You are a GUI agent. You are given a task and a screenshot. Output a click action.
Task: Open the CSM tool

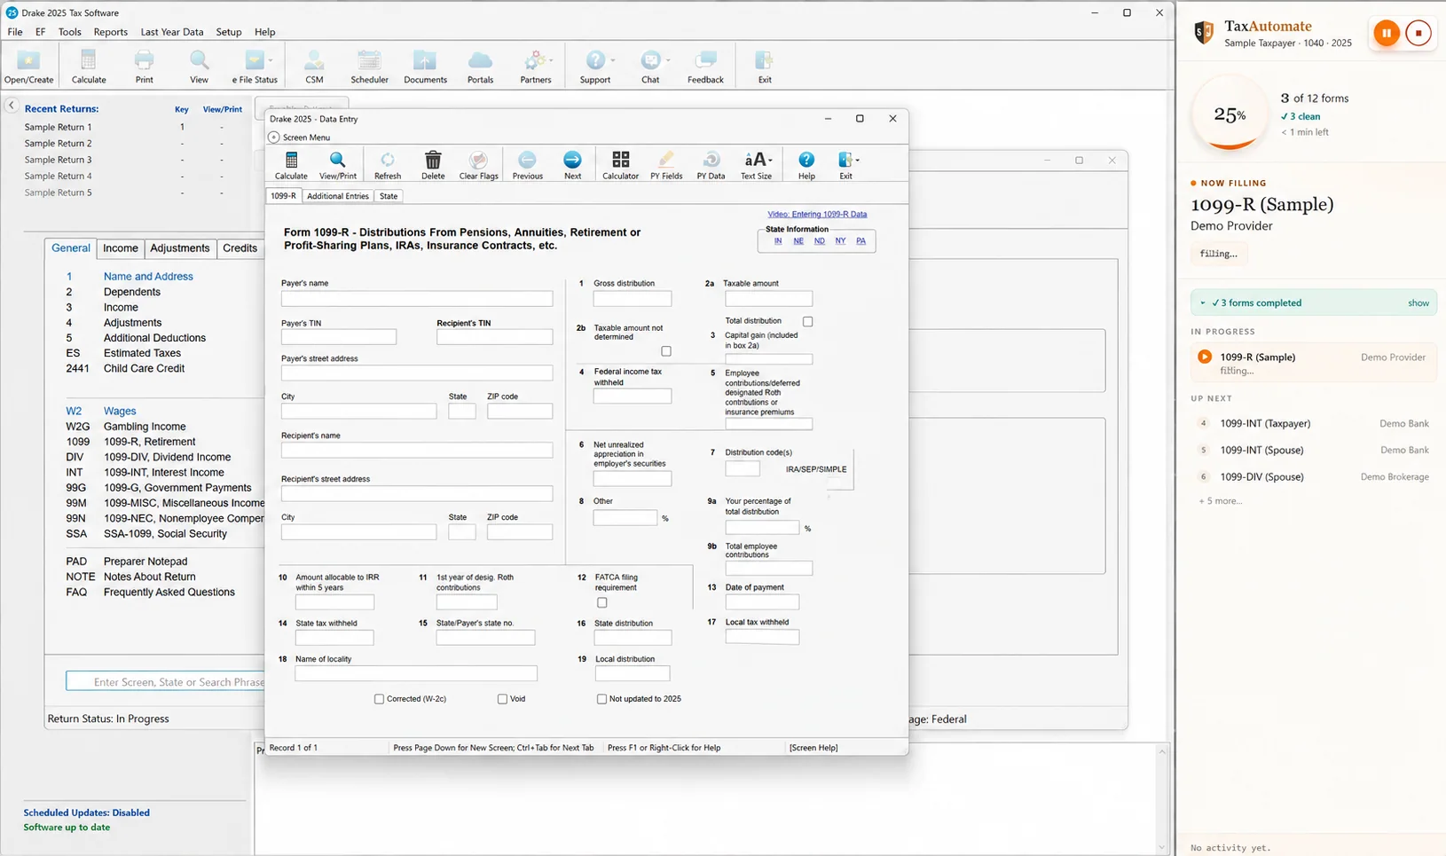point(314,67)
